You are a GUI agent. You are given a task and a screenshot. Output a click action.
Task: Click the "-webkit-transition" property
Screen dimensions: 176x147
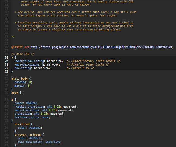coord(29,107)
